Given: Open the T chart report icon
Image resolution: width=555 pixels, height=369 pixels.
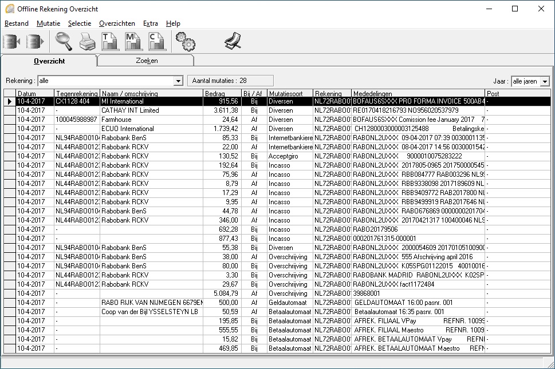Looking at the screenshot, I should tap(109, 41).
